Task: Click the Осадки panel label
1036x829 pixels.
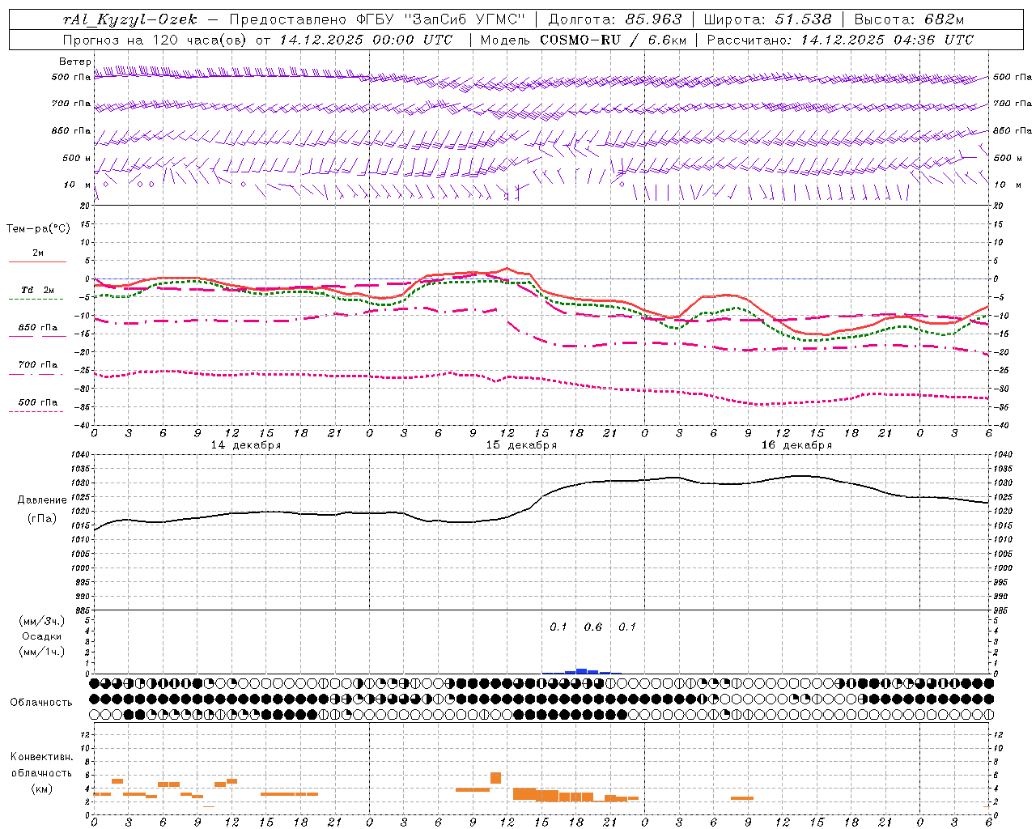Action: click(42, 636)
